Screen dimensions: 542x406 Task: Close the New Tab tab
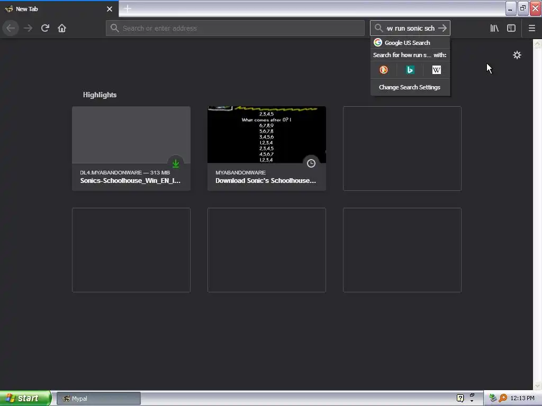click(110, 9)
